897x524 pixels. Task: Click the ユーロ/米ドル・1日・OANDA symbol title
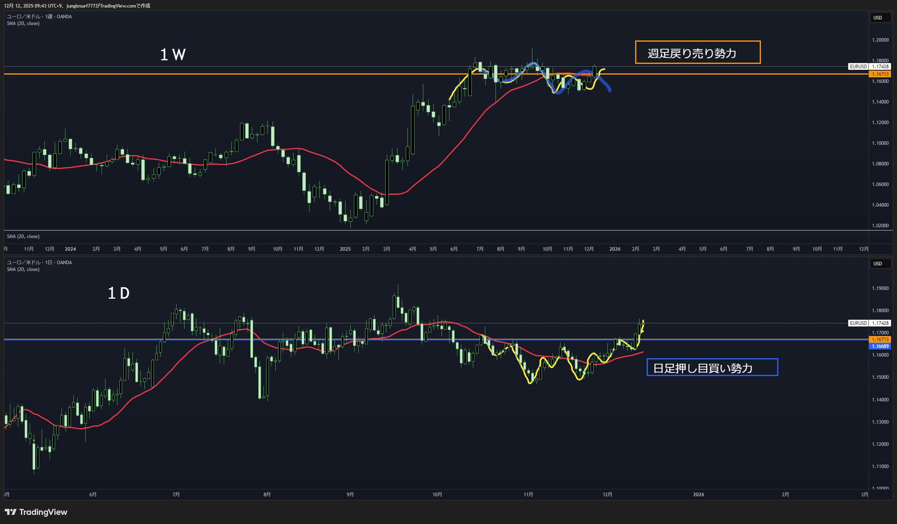click(39, 263)
